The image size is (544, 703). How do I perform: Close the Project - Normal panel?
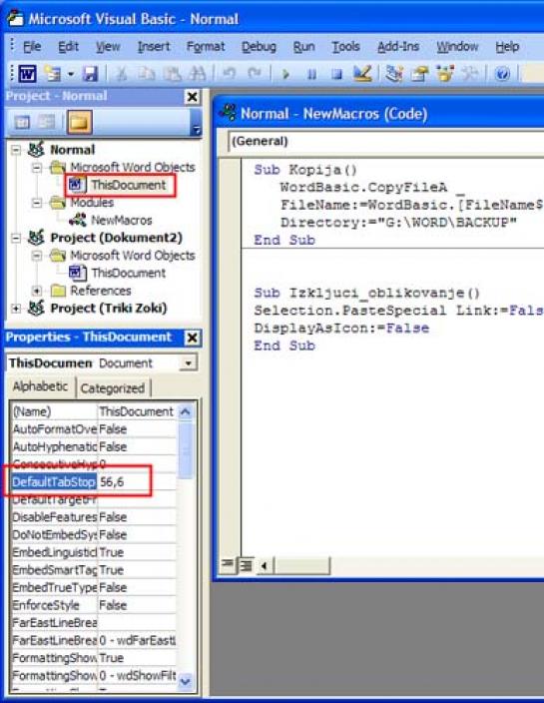(x=193, y=97)
